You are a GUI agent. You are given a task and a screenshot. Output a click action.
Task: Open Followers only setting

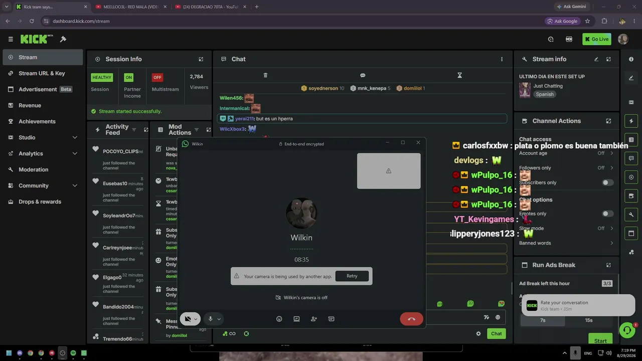(x=566, y=168)
